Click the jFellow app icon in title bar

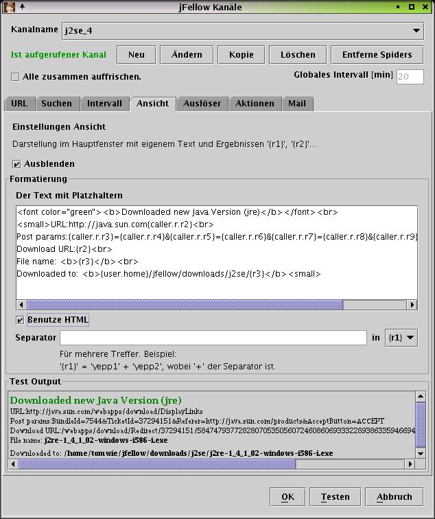10,7
